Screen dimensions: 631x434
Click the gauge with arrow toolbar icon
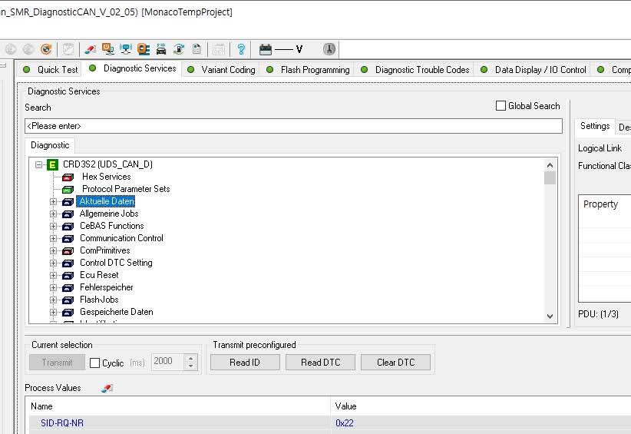(x=179, y=49)
